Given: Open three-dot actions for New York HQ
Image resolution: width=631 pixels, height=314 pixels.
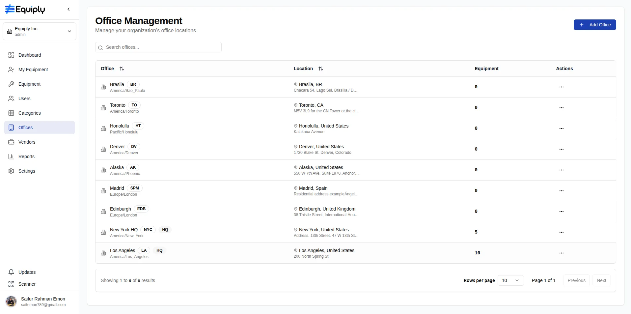Looking at the screenshot, I should [x=561, y=232].
